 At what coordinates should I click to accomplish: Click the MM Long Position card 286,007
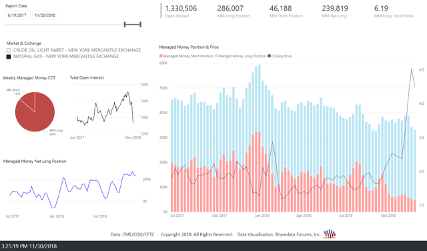pos(234,11)
